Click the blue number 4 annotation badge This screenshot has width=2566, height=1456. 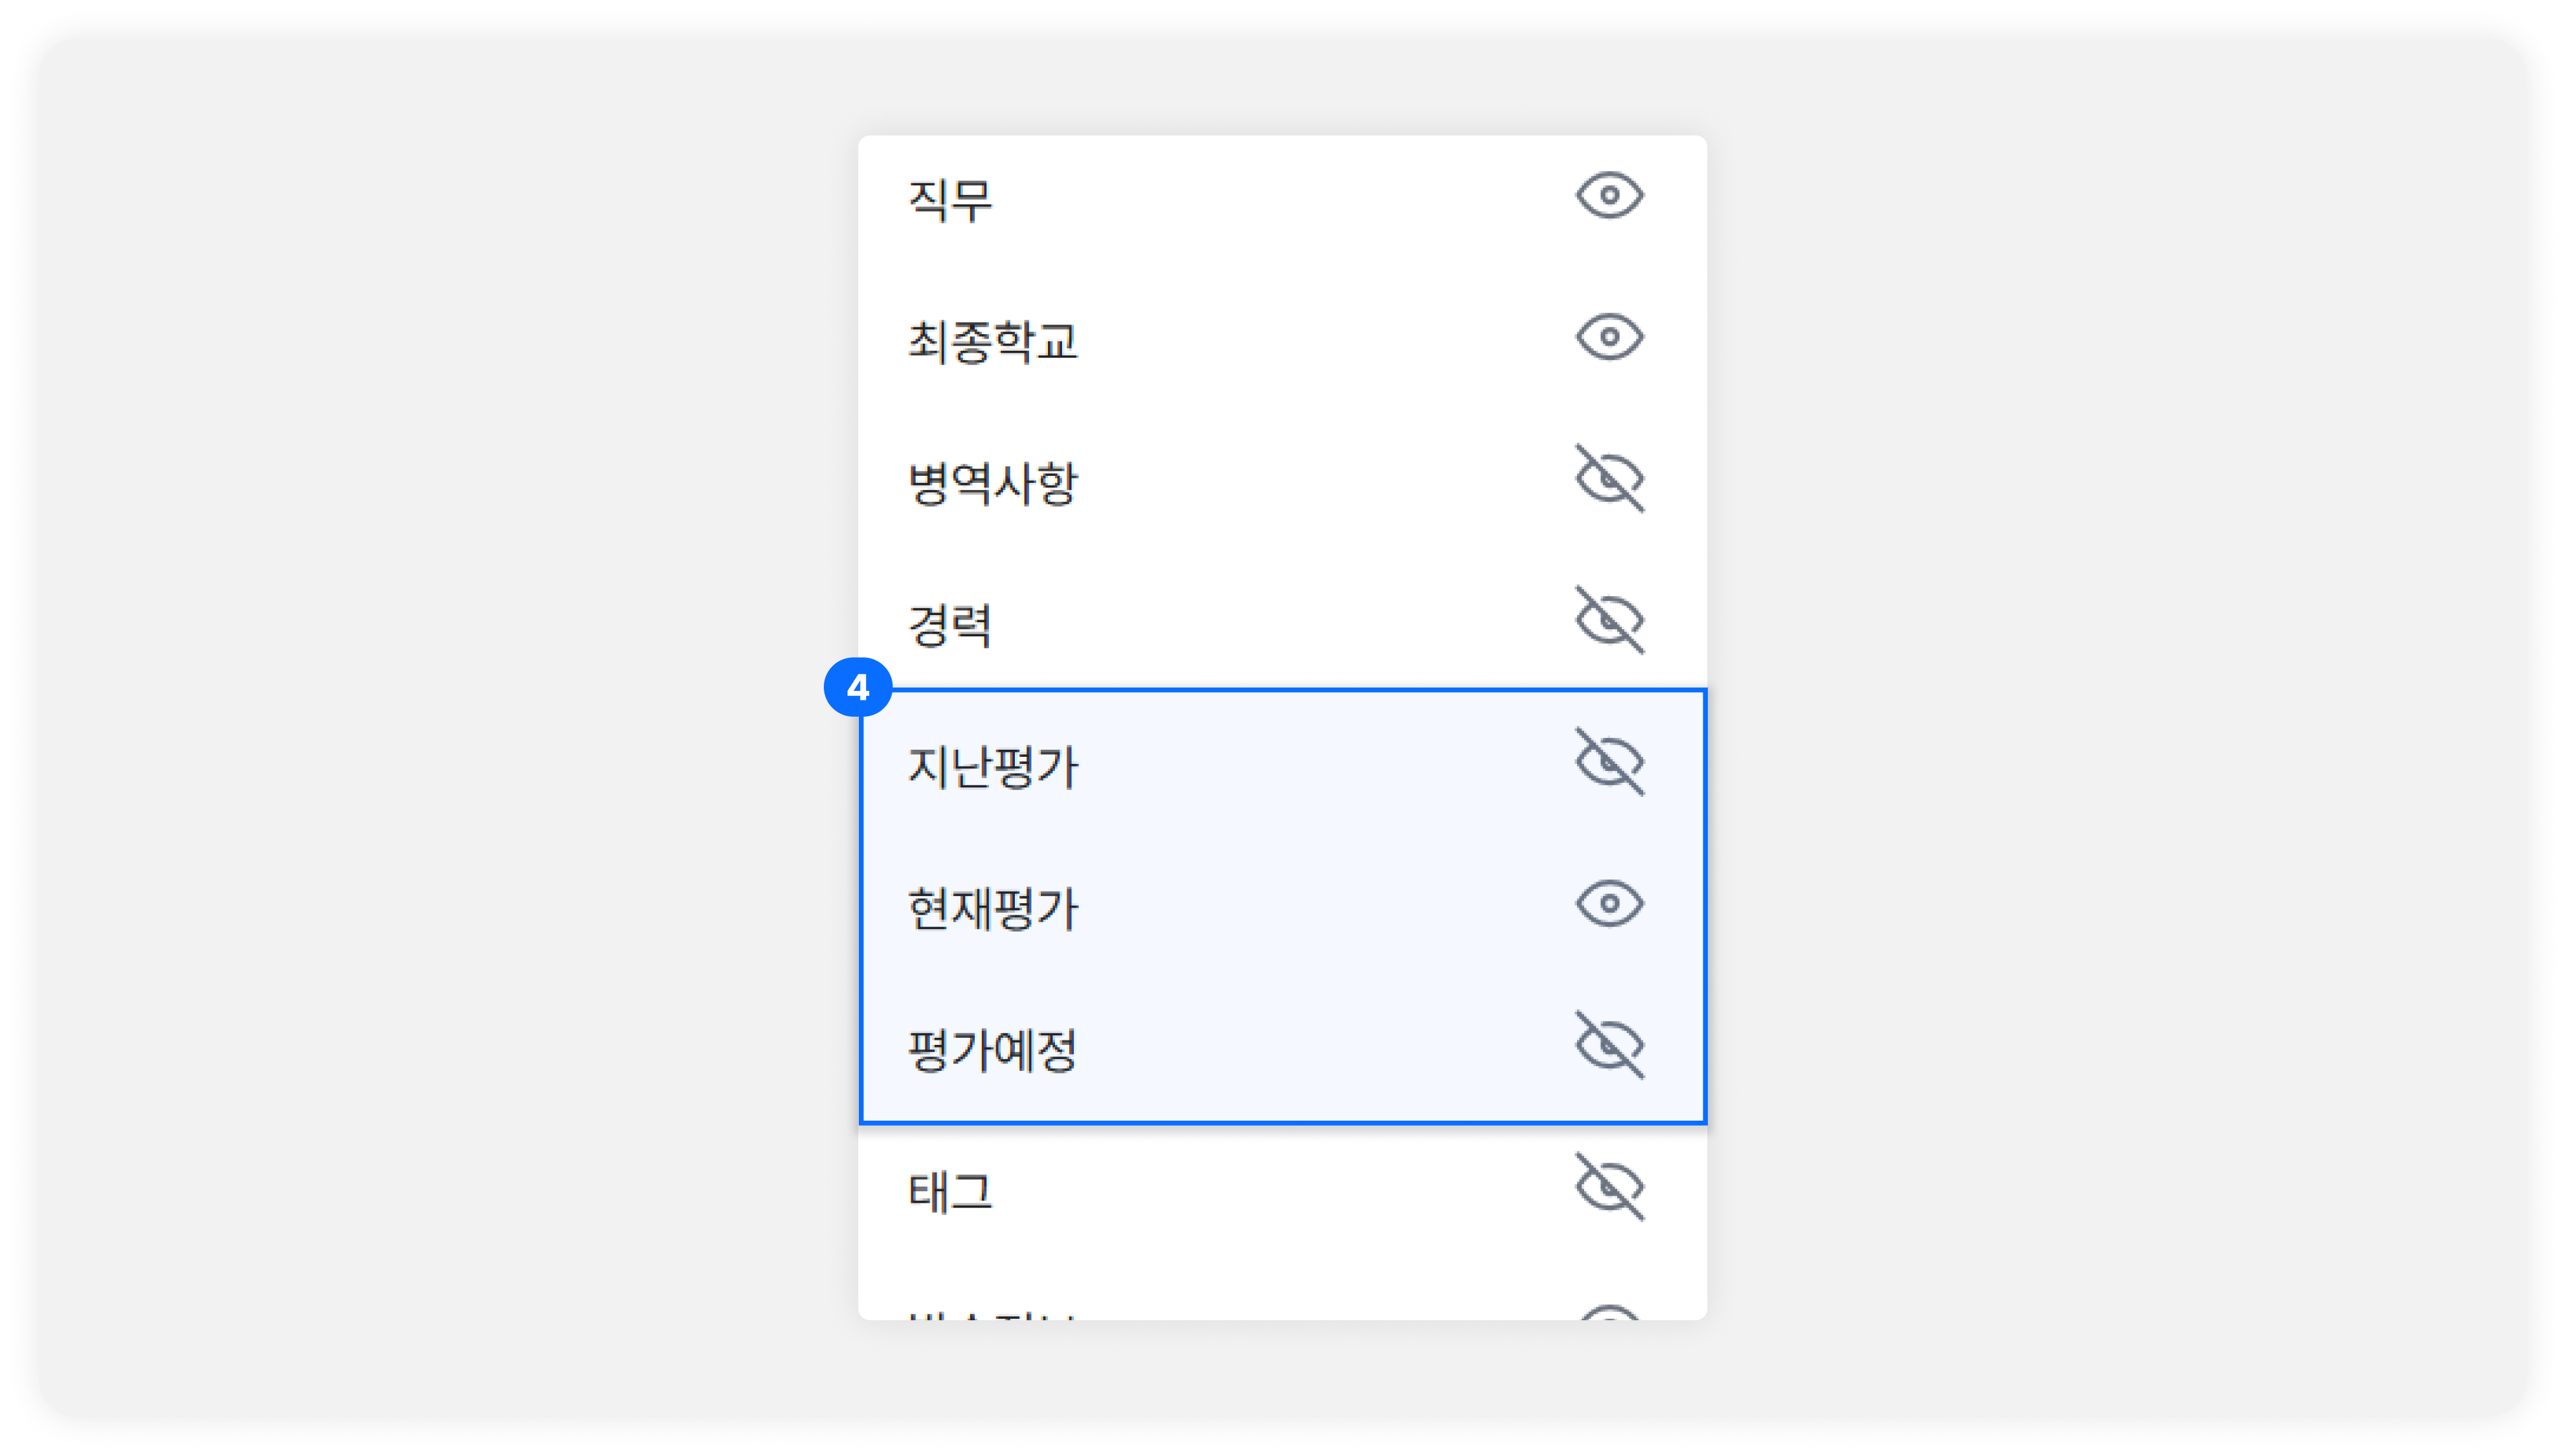coord(857,688)
